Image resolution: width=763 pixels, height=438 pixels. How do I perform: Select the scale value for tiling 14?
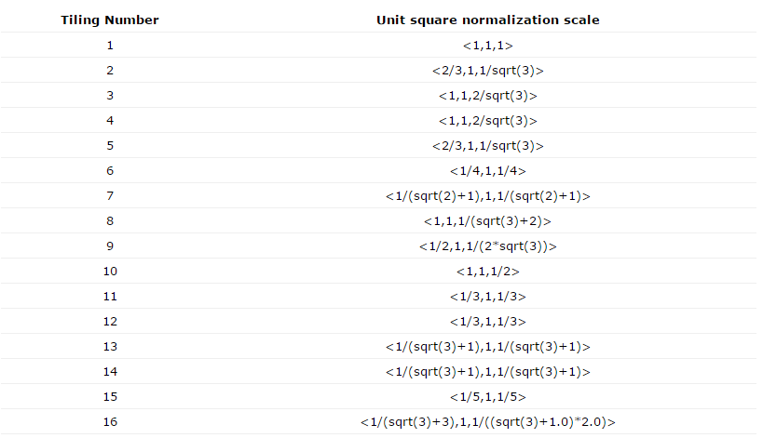[487, 371]
